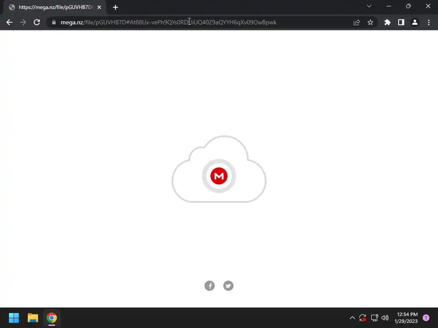Close the mega.nz tab

click(x=99, y=7)
